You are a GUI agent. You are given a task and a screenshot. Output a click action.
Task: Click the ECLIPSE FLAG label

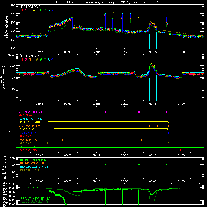tap(28, 133)
